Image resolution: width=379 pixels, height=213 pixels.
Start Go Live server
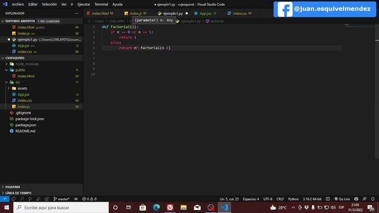coord(342,199)
